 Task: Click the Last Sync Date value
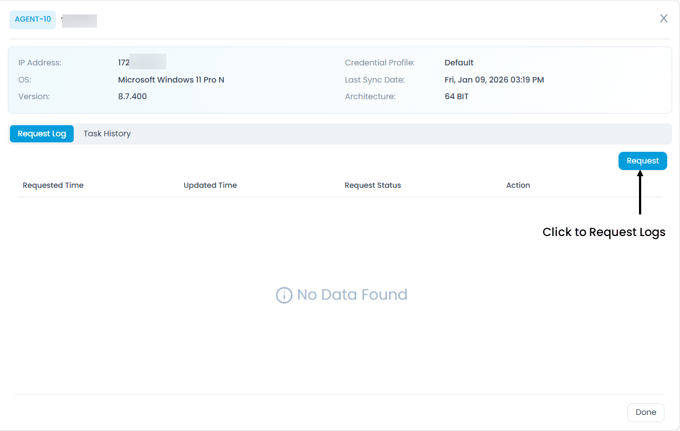click(x=494, y=80)
